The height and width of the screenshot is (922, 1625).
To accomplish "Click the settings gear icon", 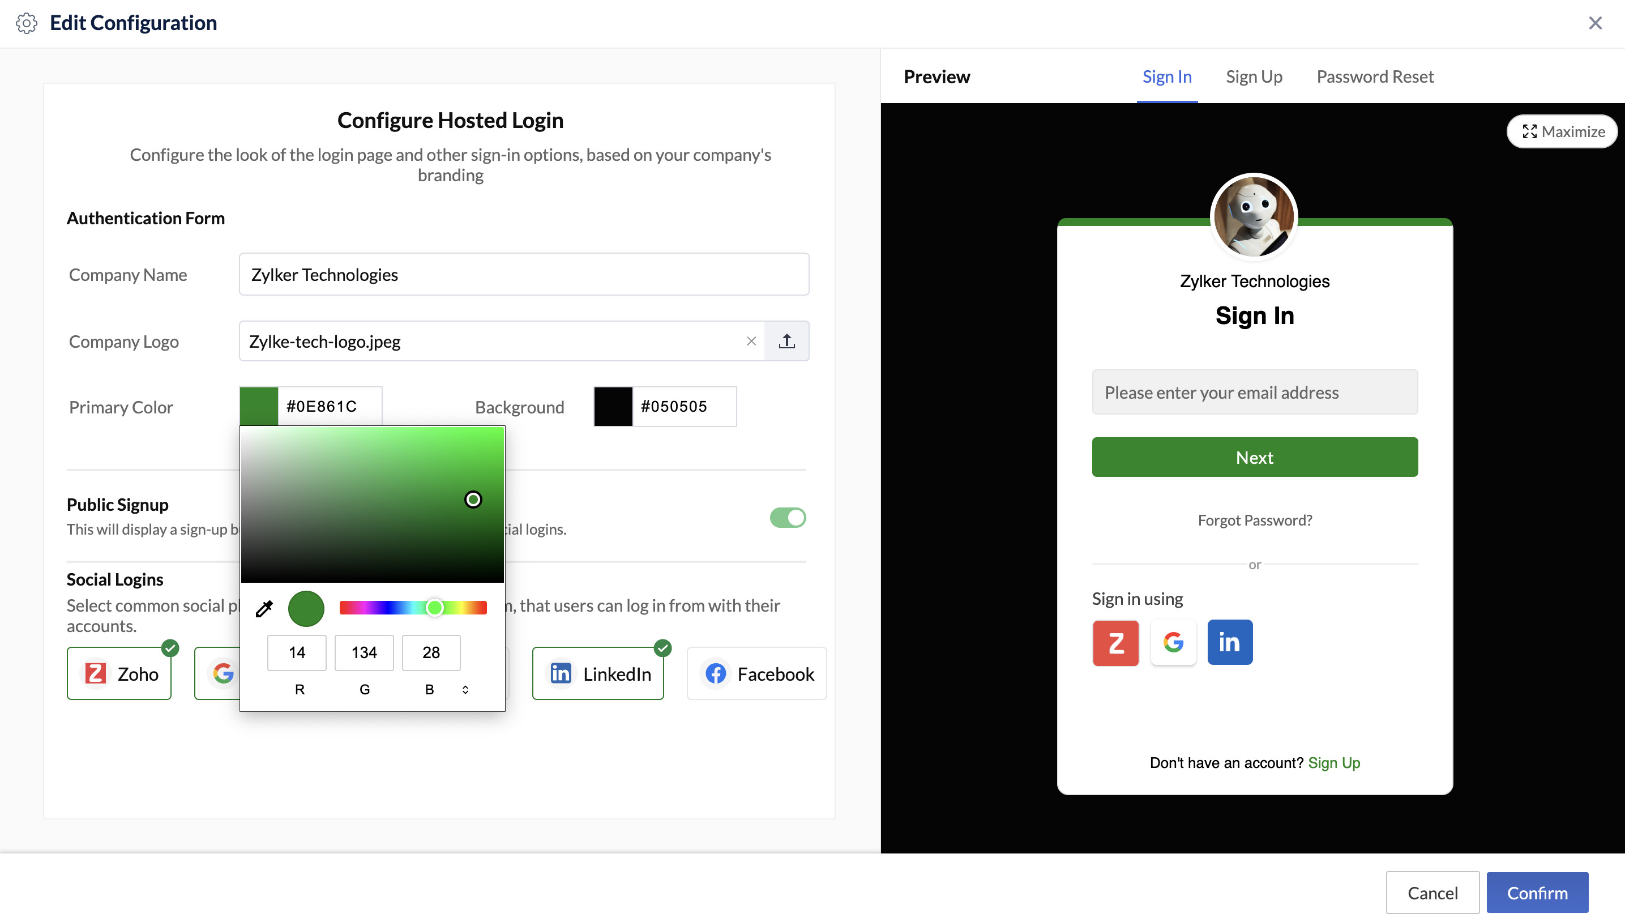I will point(27,22).
